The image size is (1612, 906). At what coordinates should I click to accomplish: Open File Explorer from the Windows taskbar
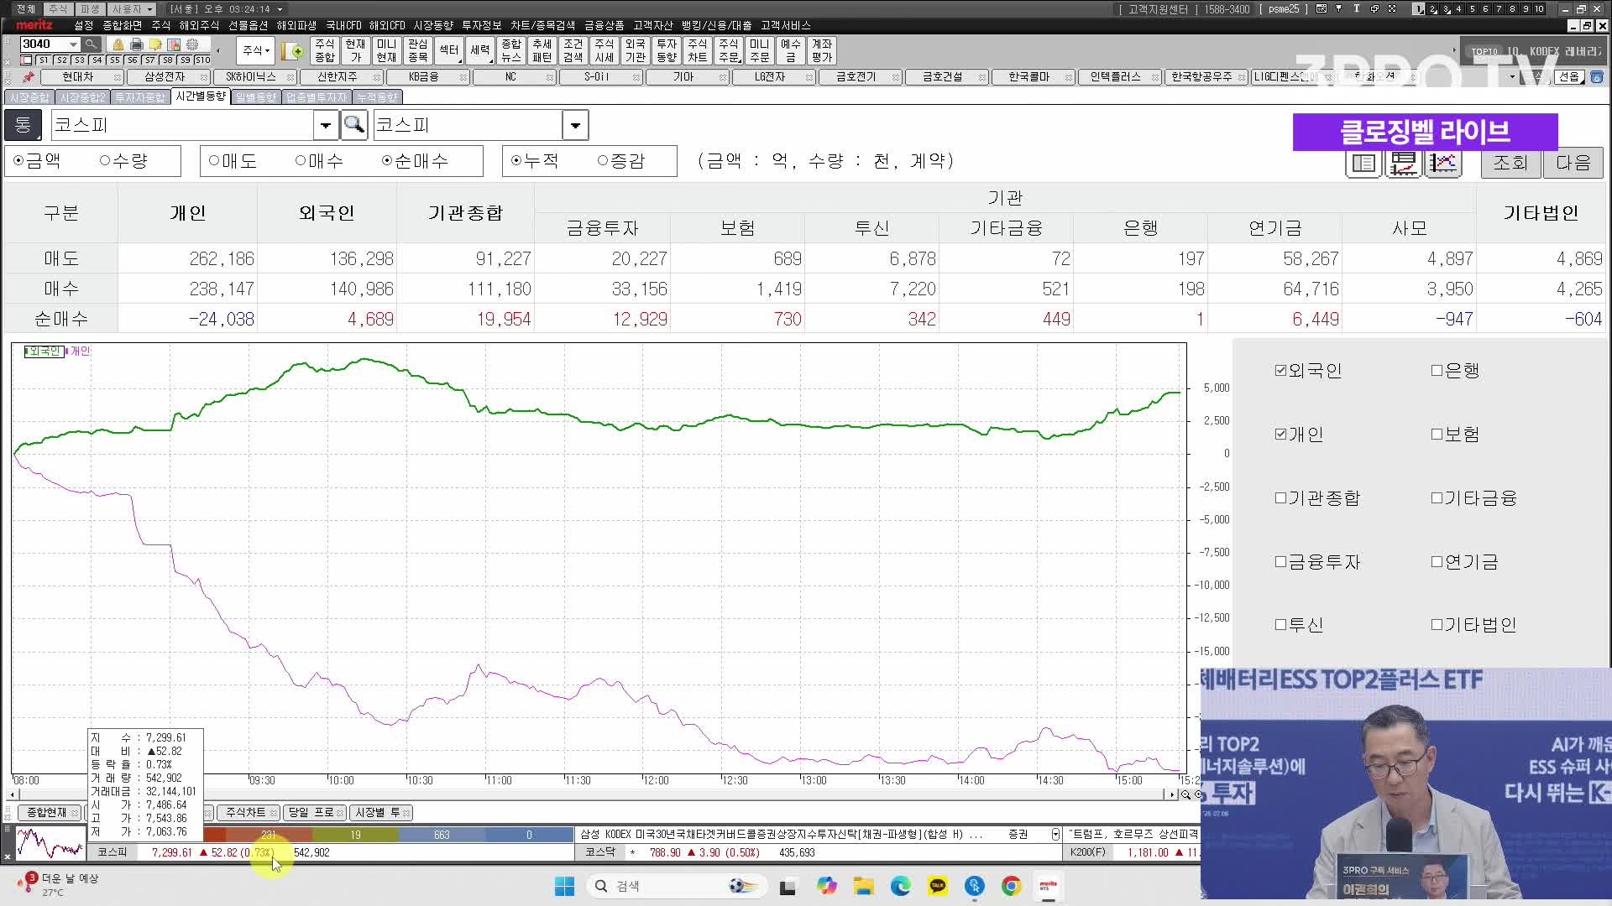863,886
